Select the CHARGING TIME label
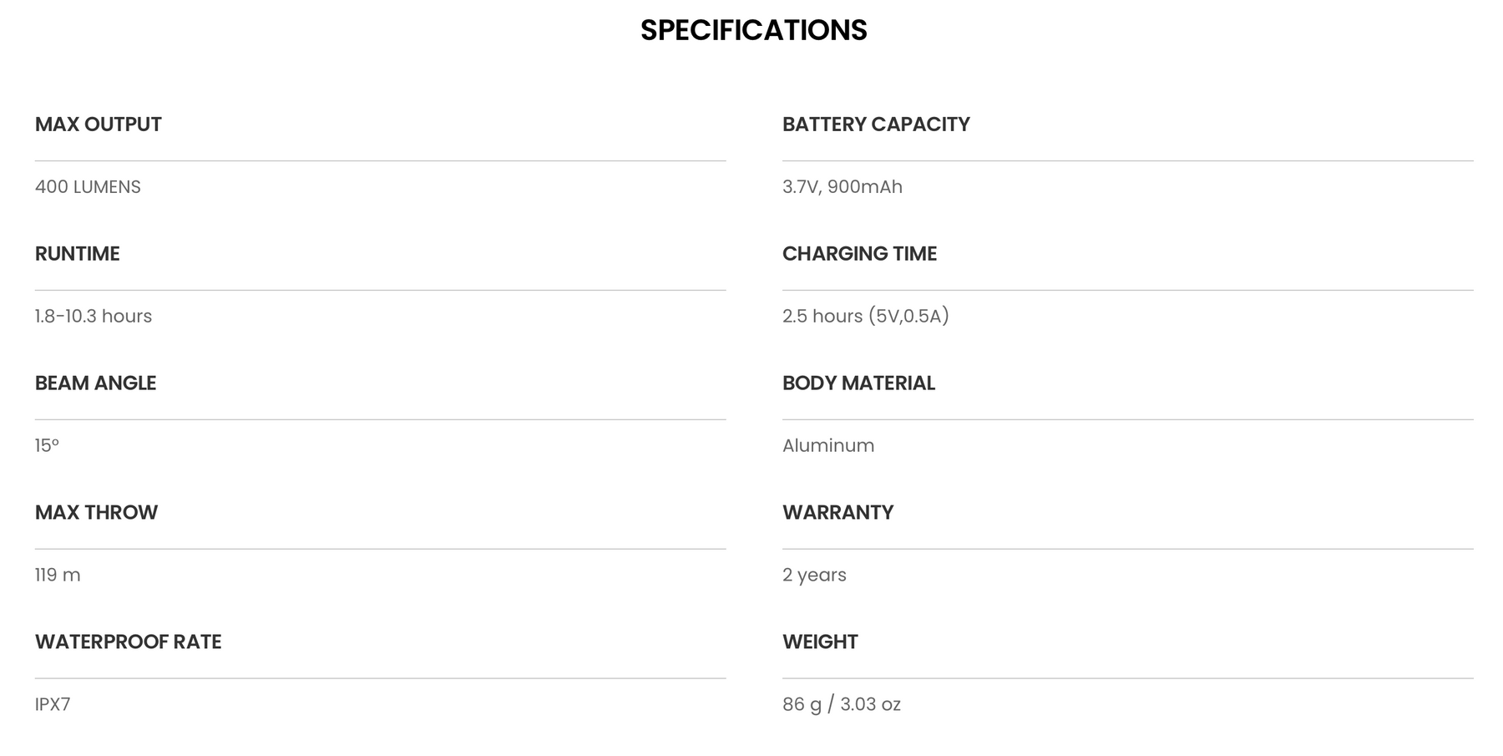1503x756 pixels. (859, 254)
